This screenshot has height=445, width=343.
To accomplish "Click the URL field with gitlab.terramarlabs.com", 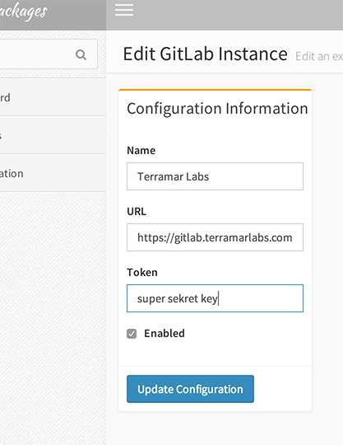I will click(x=215, y=237).
